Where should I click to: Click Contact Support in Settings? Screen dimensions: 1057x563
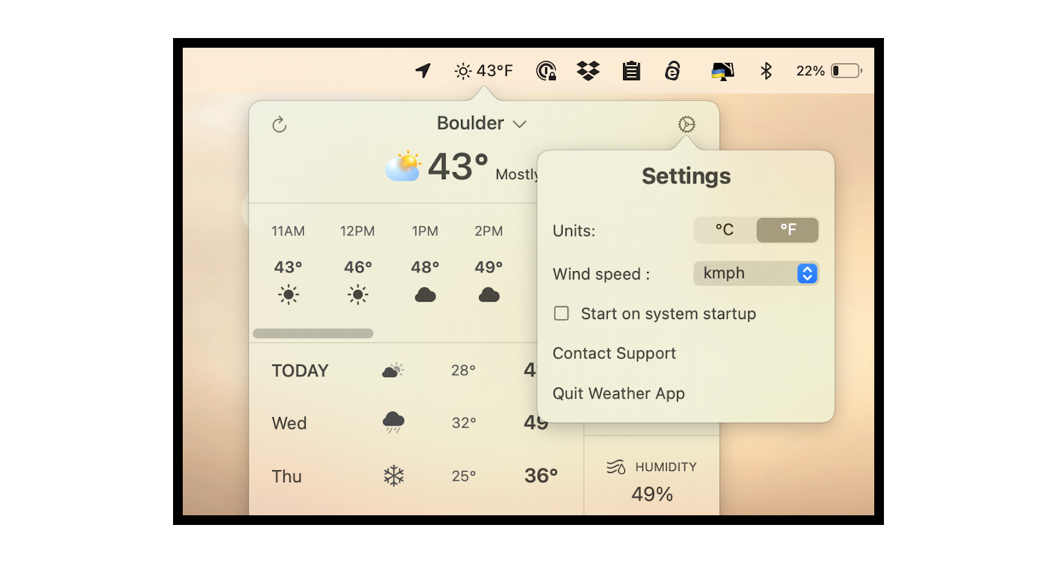613,353
